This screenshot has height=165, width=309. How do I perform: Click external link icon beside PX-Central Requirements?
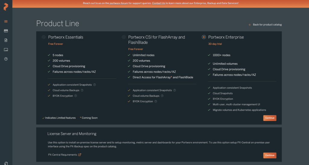[x=80, y=155]
